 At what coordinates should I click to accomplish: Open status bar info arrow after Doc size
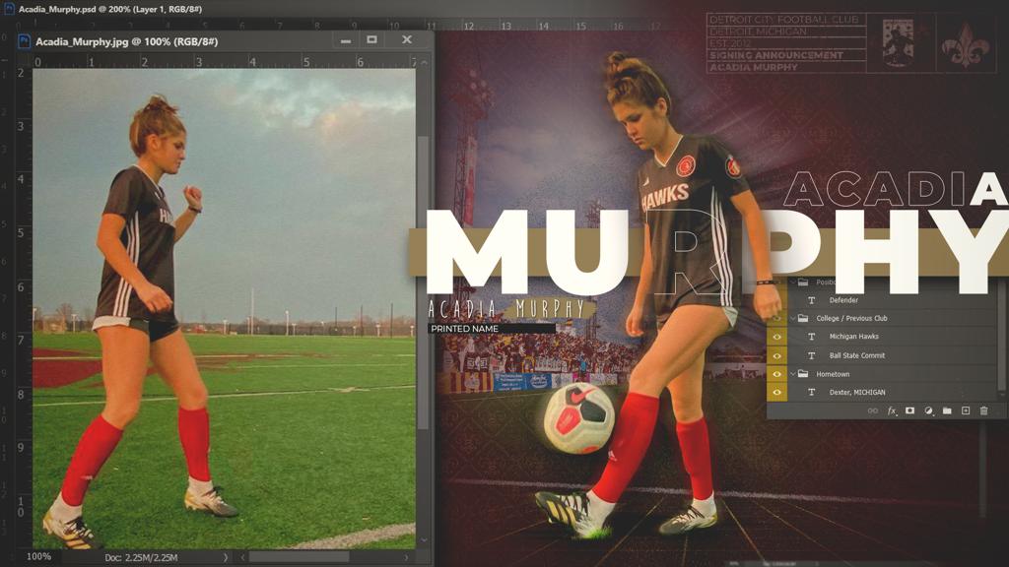click(x=226, y=557)
